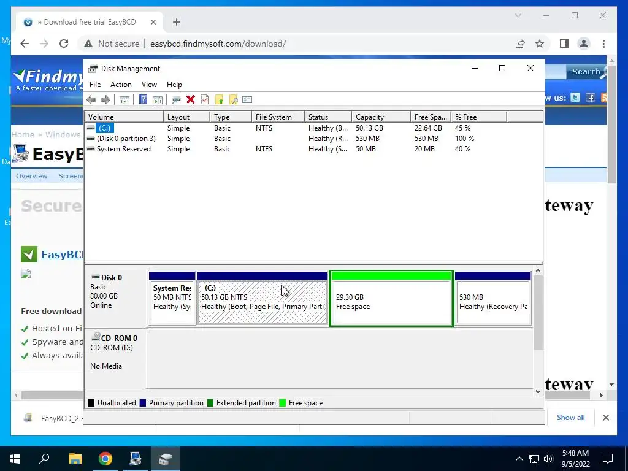The image size is (628, 471).
Task: Sort by the Volume column header
Action: [124, 117]
